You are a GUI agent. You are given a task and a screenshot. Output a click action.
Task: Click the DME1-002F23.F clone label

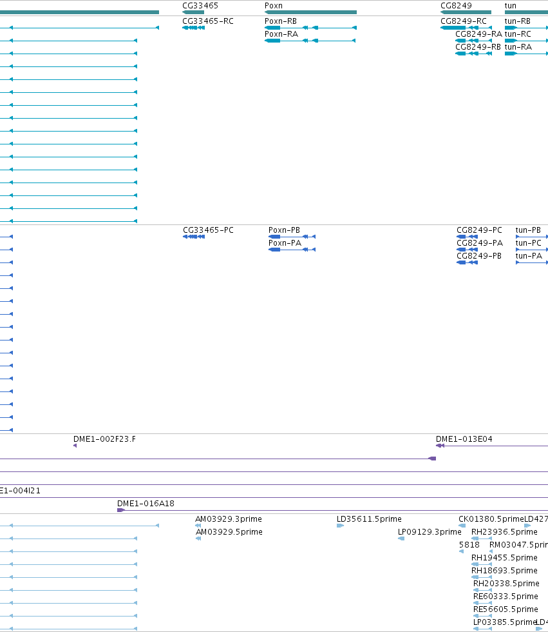click(x=104, y=439)
